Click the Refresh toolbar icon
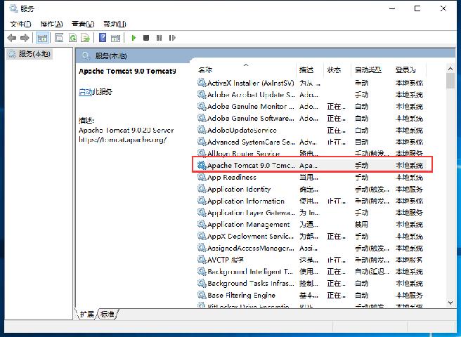This screenshot has height=337, width=461. [72, 38]
